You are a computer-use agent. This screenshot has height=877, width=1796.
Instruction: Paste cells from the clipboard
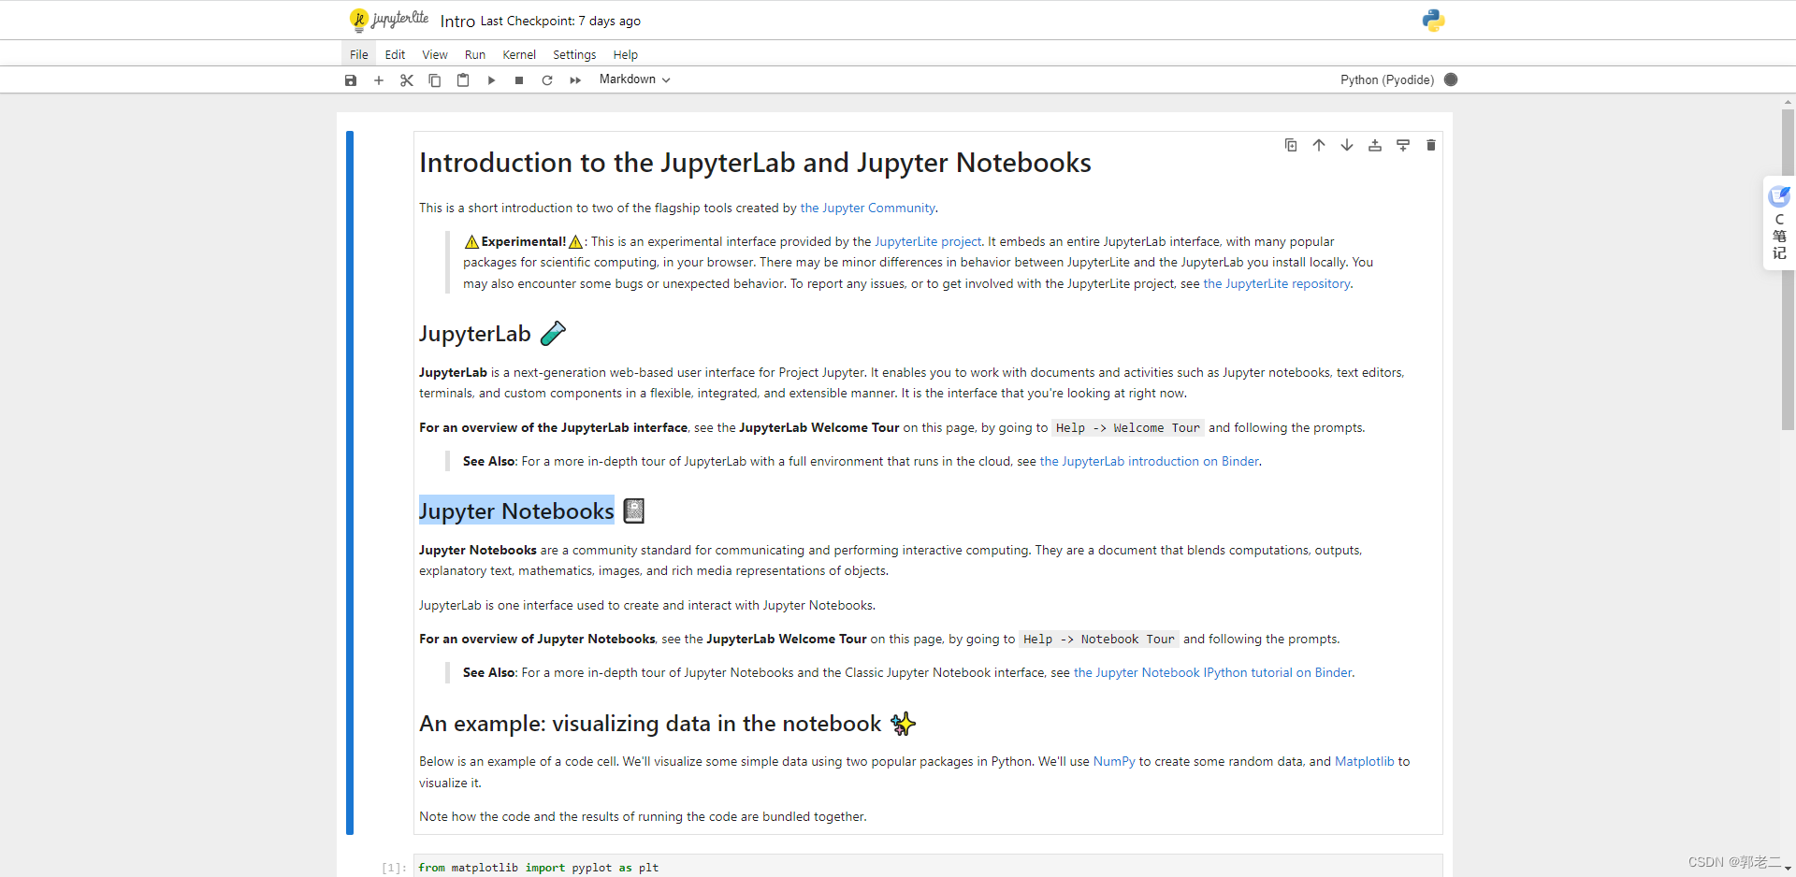tap(463, 80)
